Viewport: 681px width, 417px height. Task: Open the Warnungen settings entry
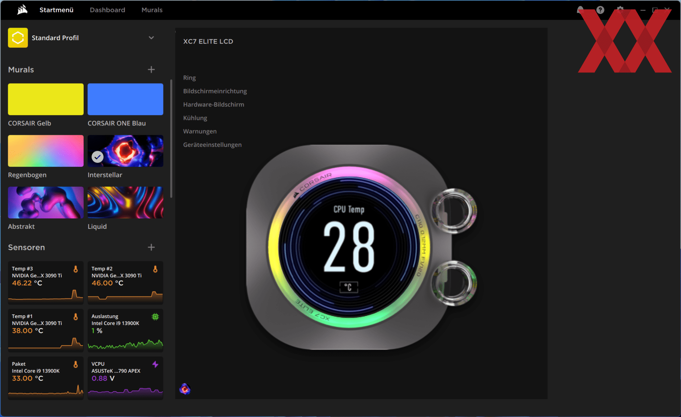(200, 131)
